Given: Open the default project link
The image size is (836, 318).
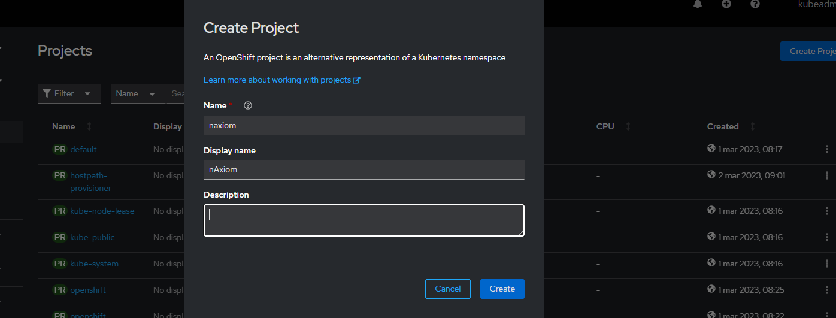Looking at the screenshot, I should 83,149.
